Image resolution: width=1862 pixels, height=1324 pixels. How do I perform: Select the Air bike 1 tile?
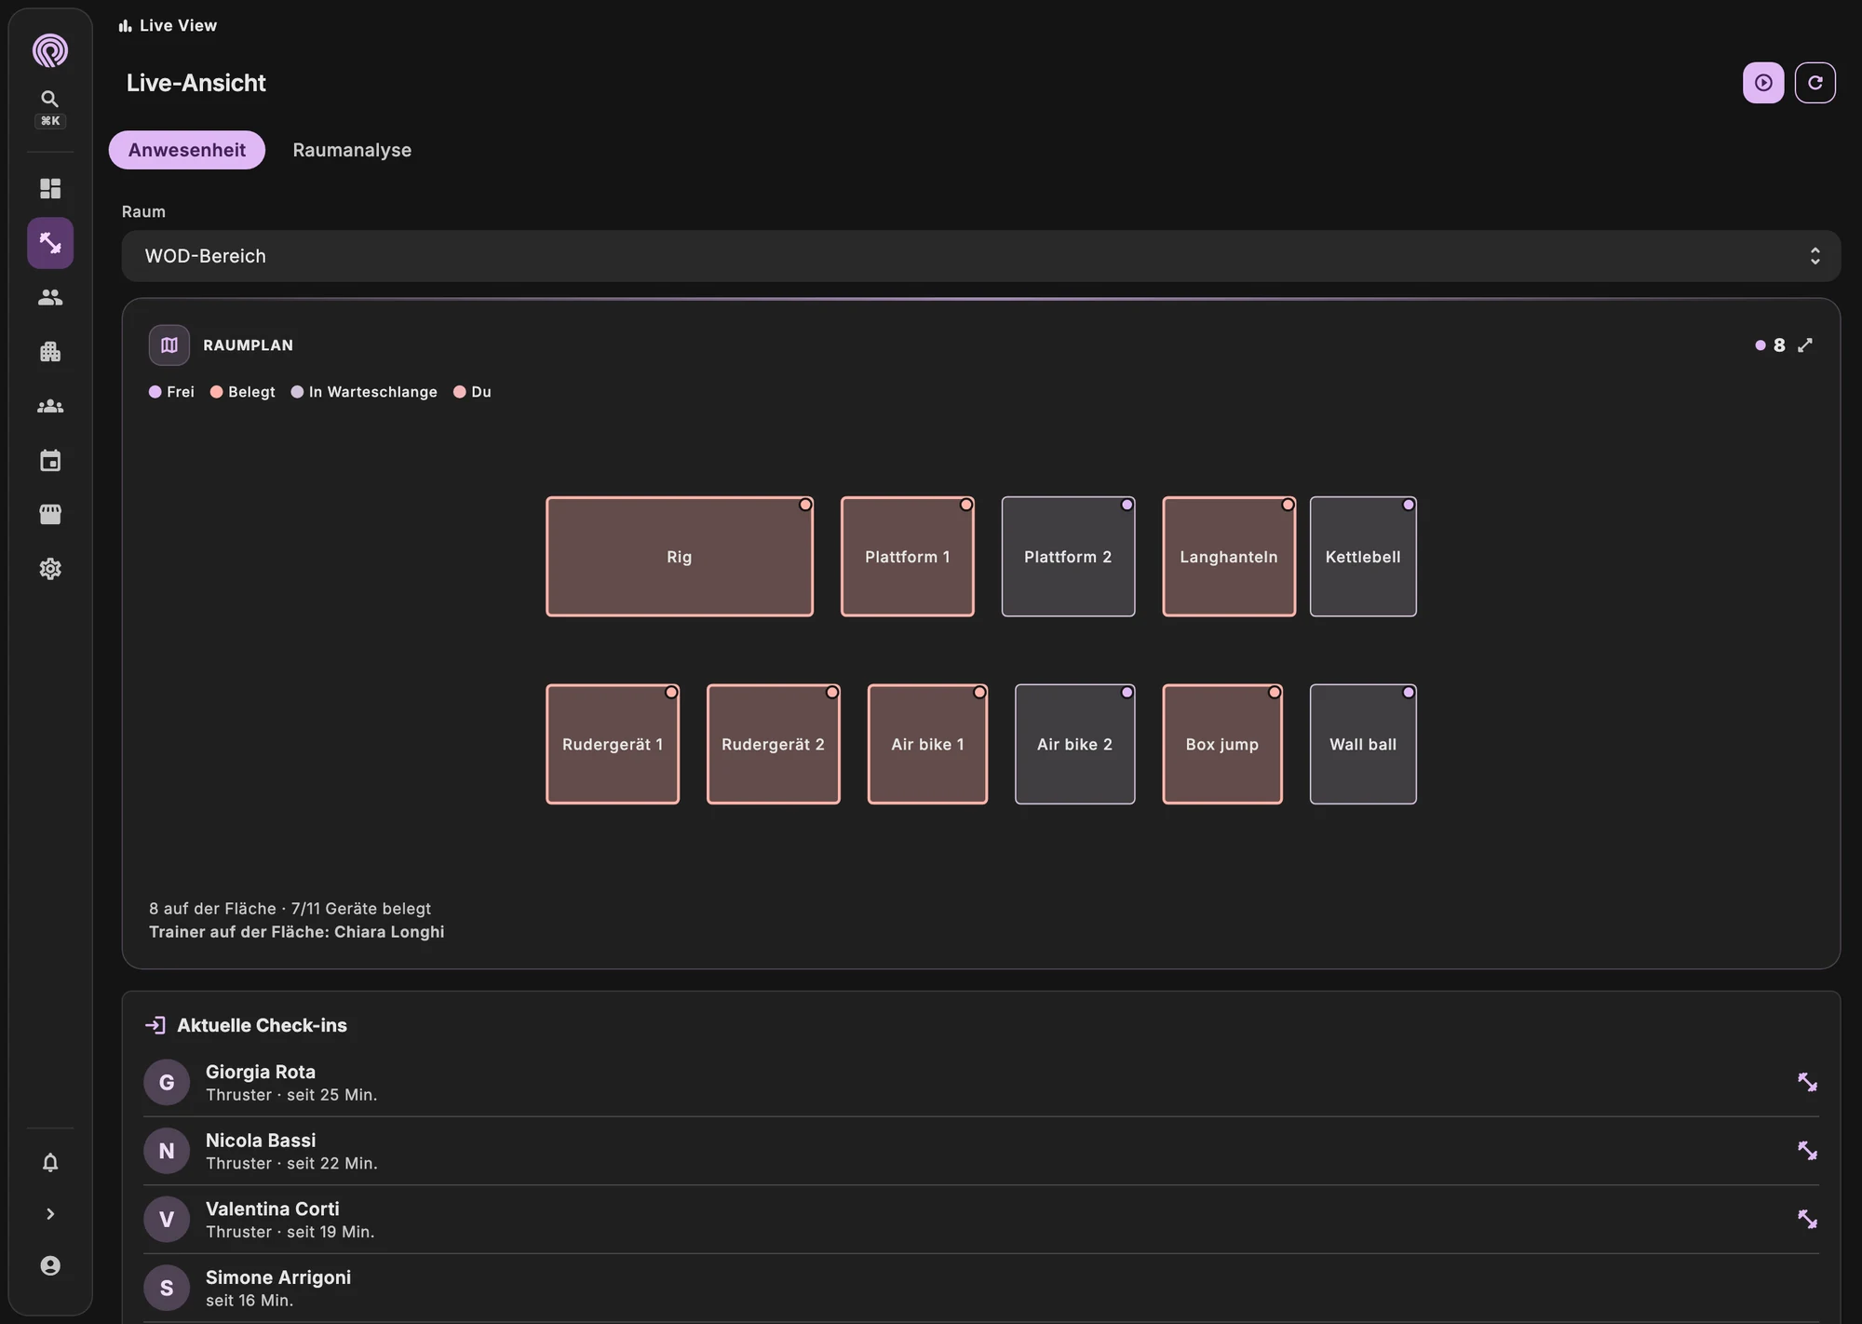(x=927, y=744)
